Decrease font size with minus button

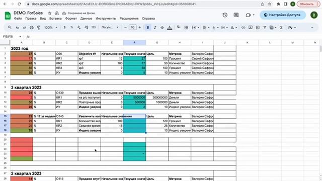pyautogui.click(x=125, y=27)
